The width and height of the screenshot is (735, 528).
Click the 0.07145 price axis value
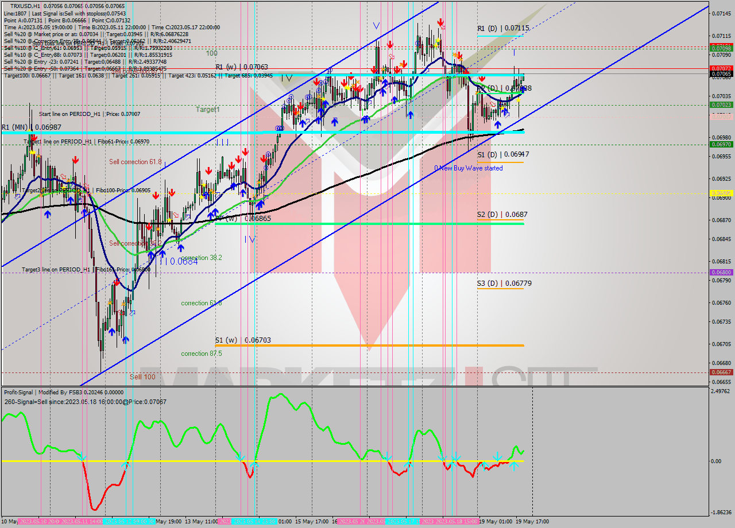pos(720,13)
